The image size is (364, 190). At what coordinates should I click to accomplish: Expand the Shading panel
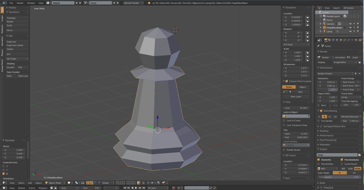[324, 131]
